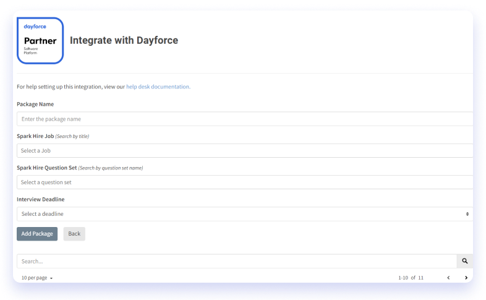The height and width of the screenshot is (300, 486).
Task: Click the Integrate with Dayforce heading
Action: coord(124,40)
